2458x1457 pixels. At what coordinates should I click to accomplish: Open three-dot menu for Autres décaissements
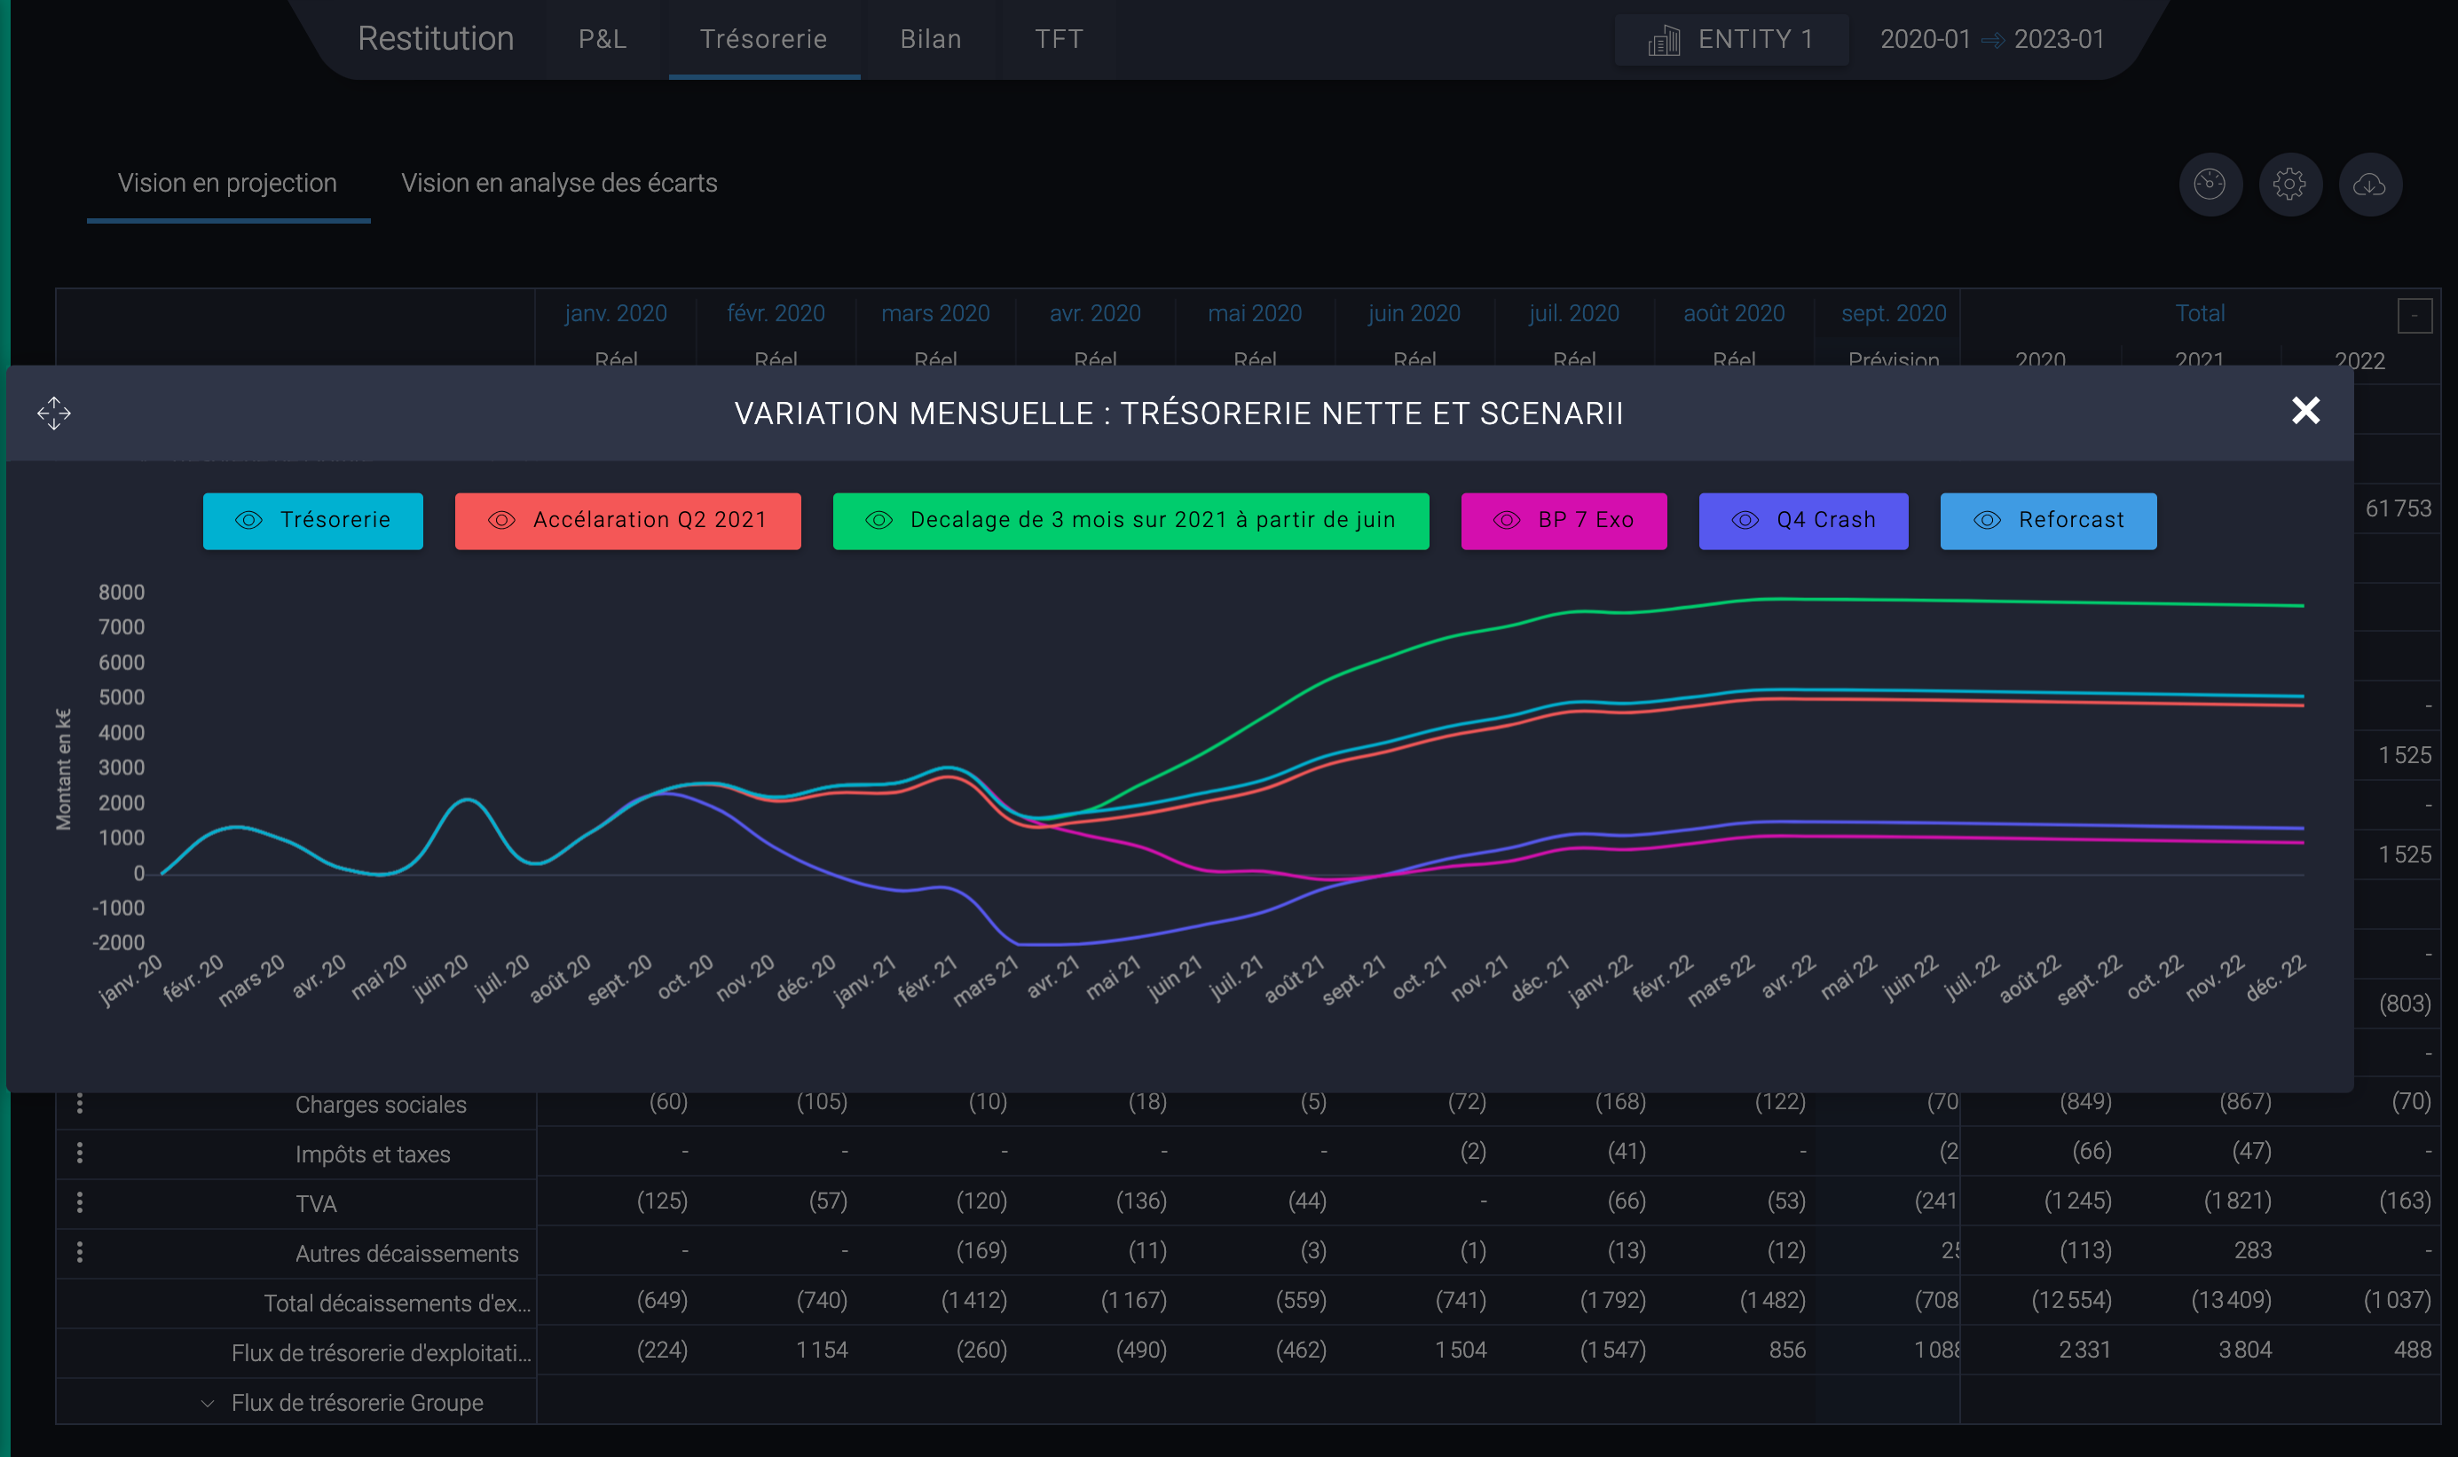point(80,1252)
